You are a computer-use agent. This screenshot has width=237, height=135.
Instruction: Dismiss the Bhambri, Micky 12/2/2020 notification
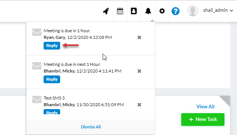coord(139,71)
